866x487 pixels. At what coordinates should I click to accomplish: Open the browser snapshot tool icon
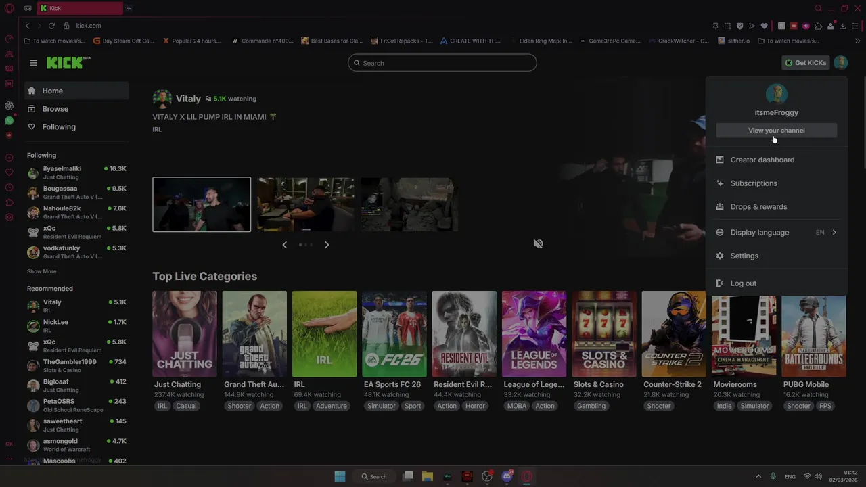pos(727,26)
